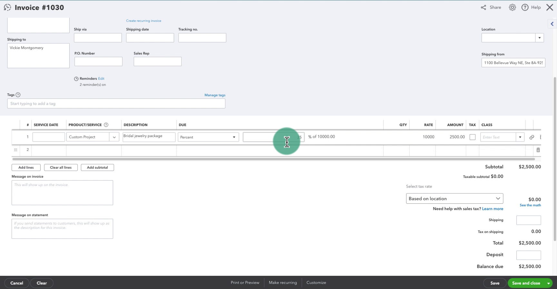
Task: Click the Help question mark icon
Action: click(x=525, y=7)
